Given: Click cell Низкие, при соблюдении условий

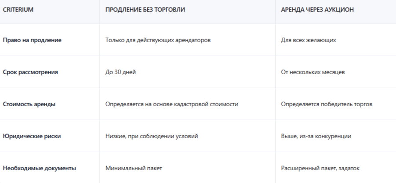Looking at the screenshot, I should pyautogui.click(x=152, y=136).
